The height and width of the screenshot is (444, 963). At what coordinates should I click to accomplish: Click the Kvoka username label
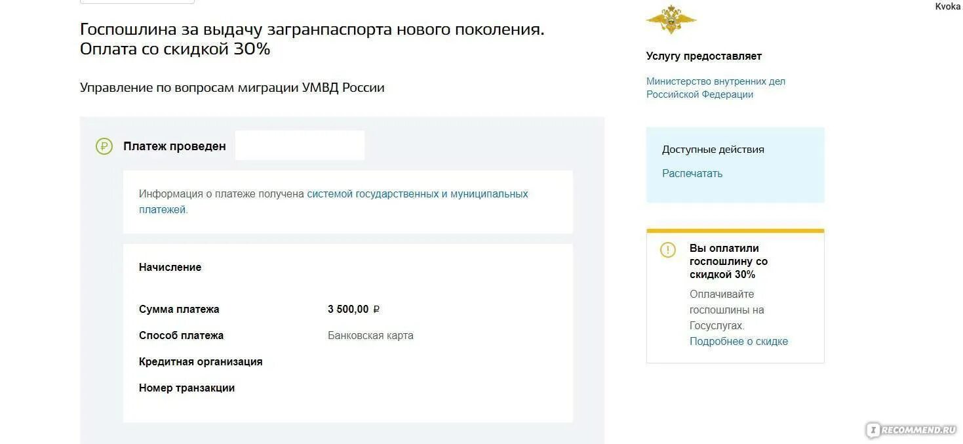pyautogui.click(x=947, y=6)
